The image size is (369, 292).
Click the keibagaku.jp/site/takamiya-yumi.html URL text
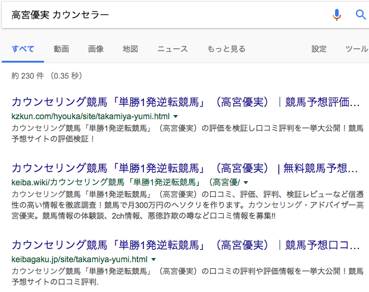[x=80, y=259]
